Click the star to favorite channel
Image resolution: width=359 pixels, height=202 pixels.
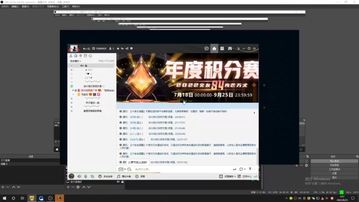point(118,48)
